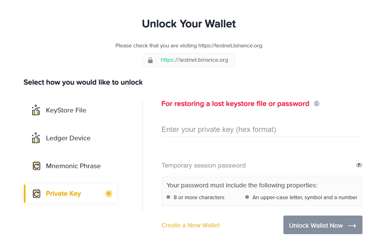Click the yellow radio indicator on Private Key

tap(109, 193)
